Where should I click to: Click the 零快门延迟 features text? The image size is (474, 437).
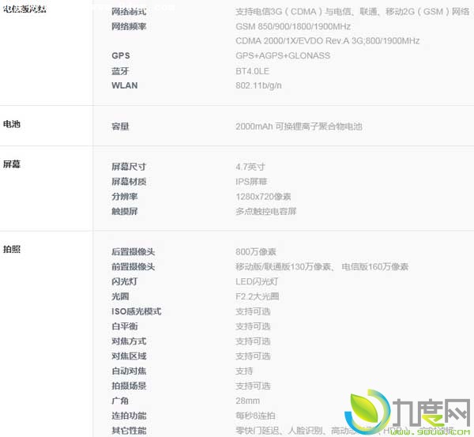pyautogui.click(x=344, y=431)
